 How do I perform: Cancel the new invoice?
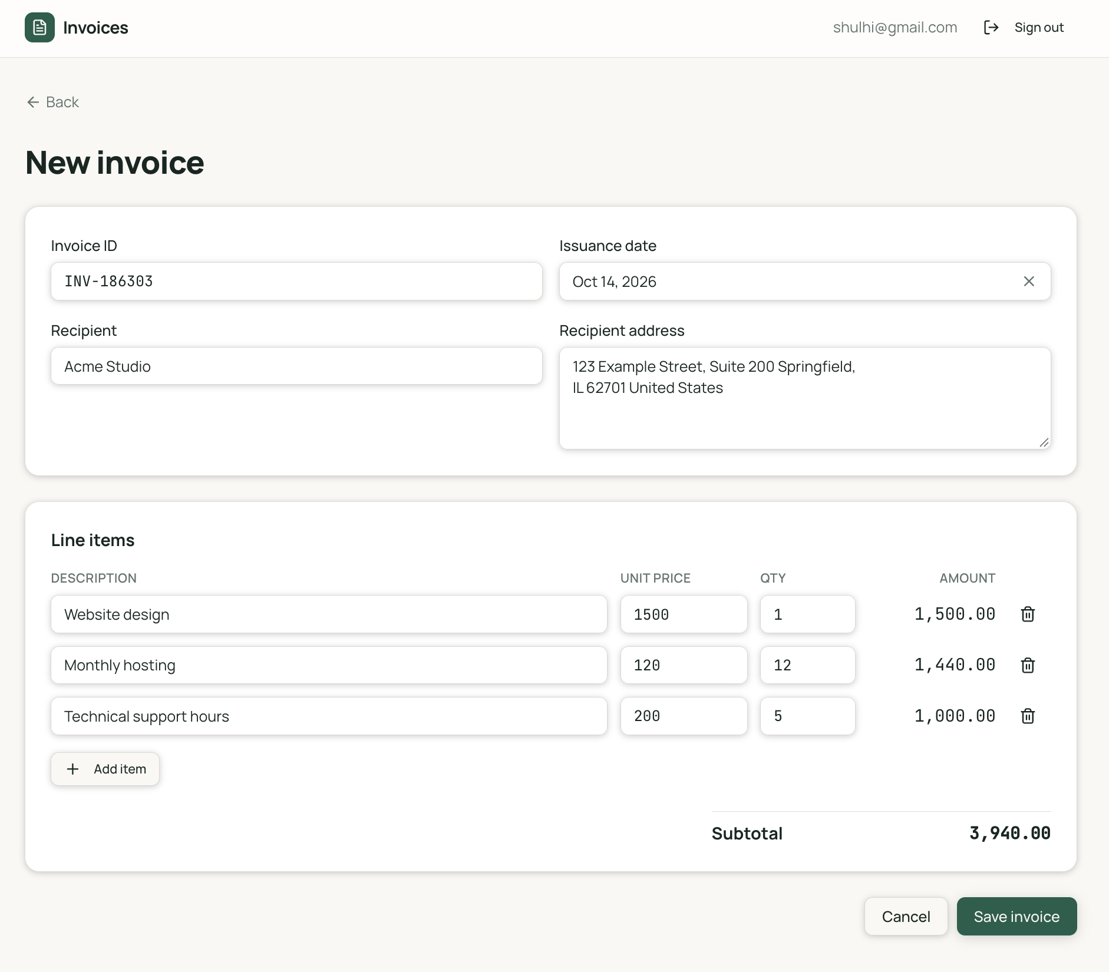pyautogui.click(x=906, y=917)
